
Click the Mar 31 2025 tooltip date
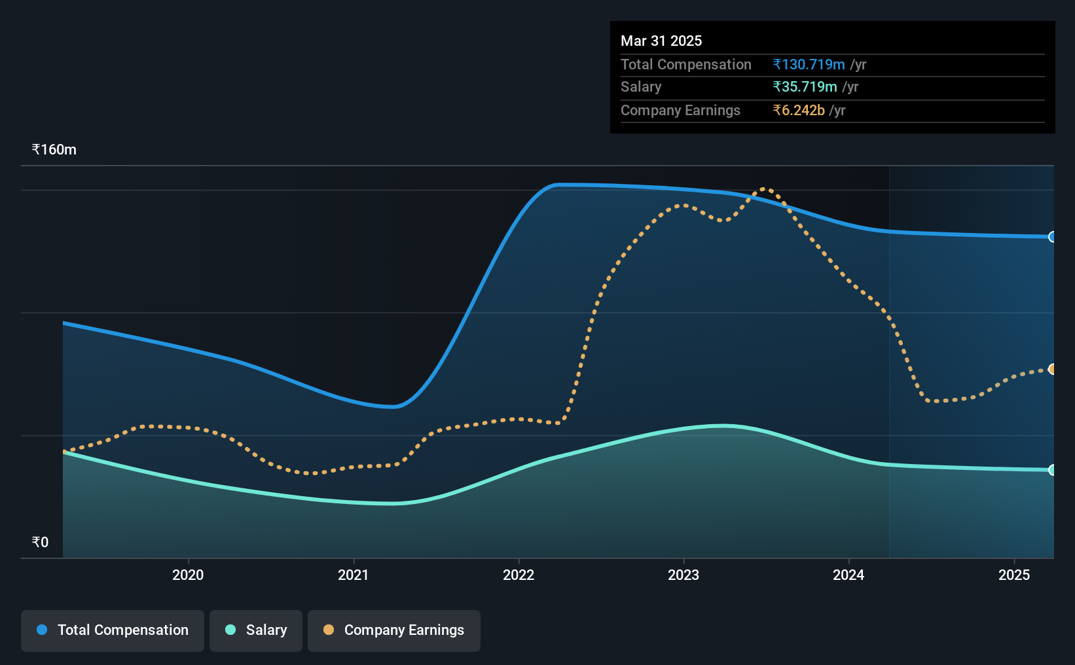point(661,41)
